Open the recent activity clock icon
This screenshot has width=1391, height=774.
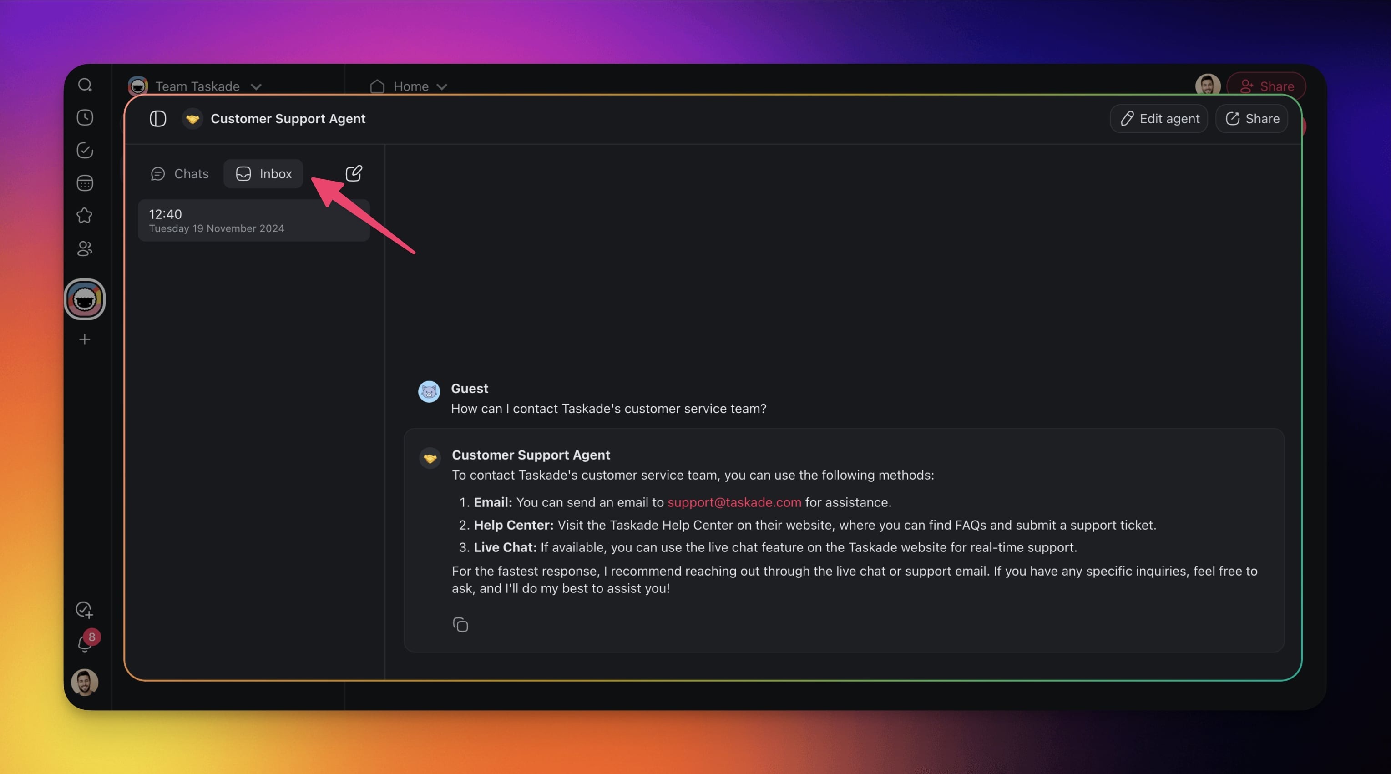(x=85, y=118)
